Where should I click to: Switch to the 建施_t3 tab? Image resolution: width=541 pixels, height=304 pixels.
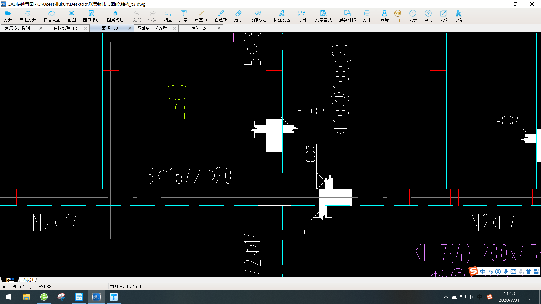199,28
